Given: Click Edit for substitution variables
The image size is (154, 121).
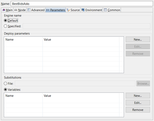Looking at the screenshot, I should (138, 103).
